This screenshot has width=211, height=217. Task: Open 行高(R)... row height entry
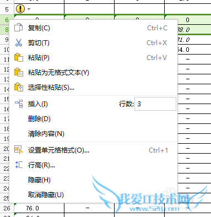(x=94, y=165)
